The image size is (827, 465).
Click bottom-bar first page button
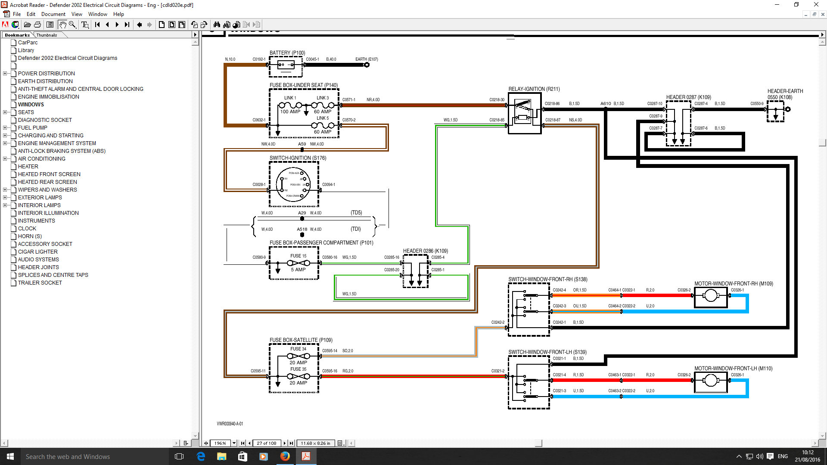[x=243, y=443]
